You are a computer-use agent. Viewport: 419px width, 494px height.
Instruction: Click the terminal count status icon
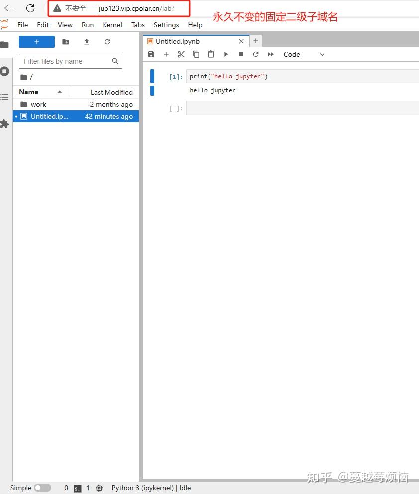[x=77, y=488]
